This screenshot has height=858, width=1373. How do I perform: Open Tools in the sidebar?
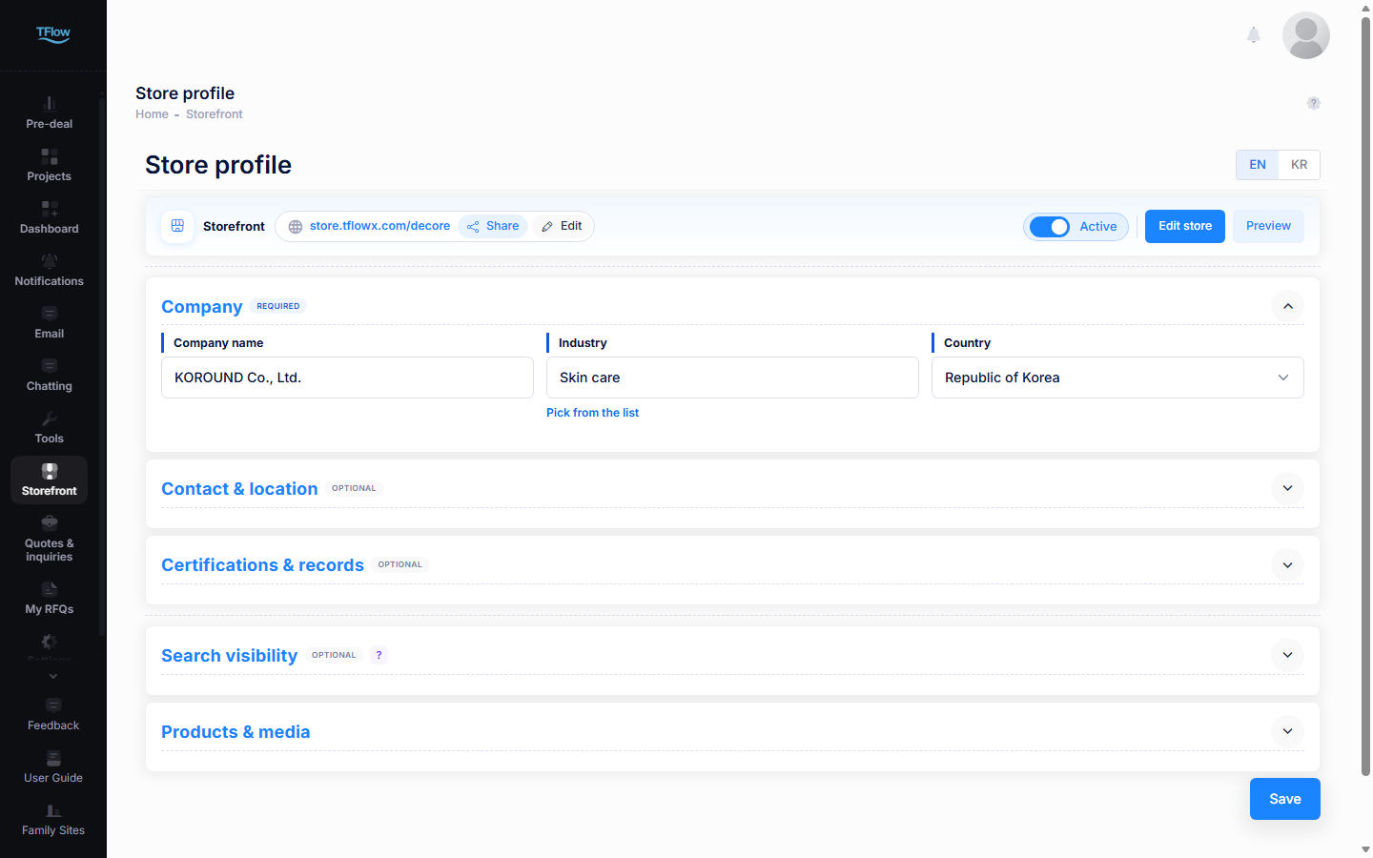coord(50,427)
